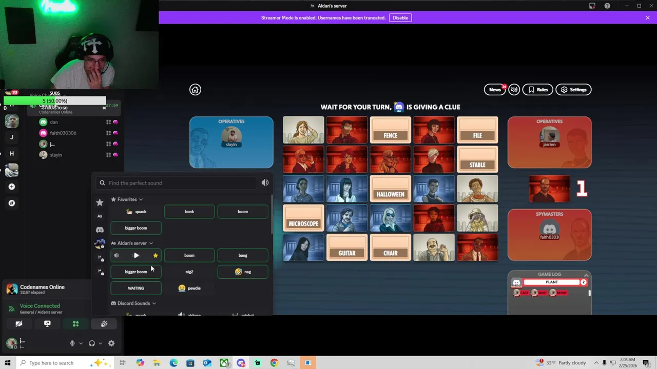The height and width of the screenshot is (369, 657).
Task: Toggle the soundboard button in voice panel
Action: [x=104, y=324]
